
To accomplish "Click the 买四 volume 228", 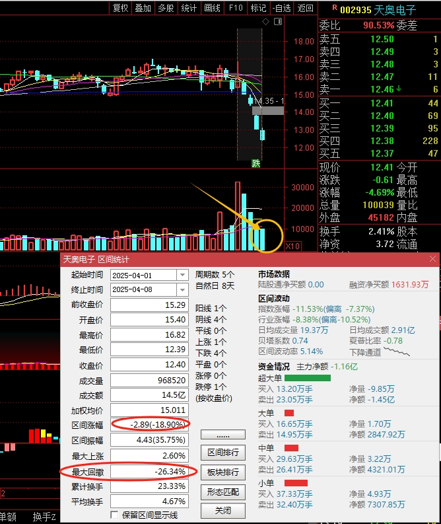I will coord(430,141).
